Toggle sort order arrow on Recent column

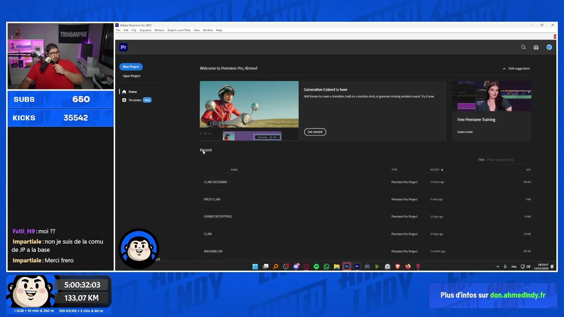click(x=442, y=170)
